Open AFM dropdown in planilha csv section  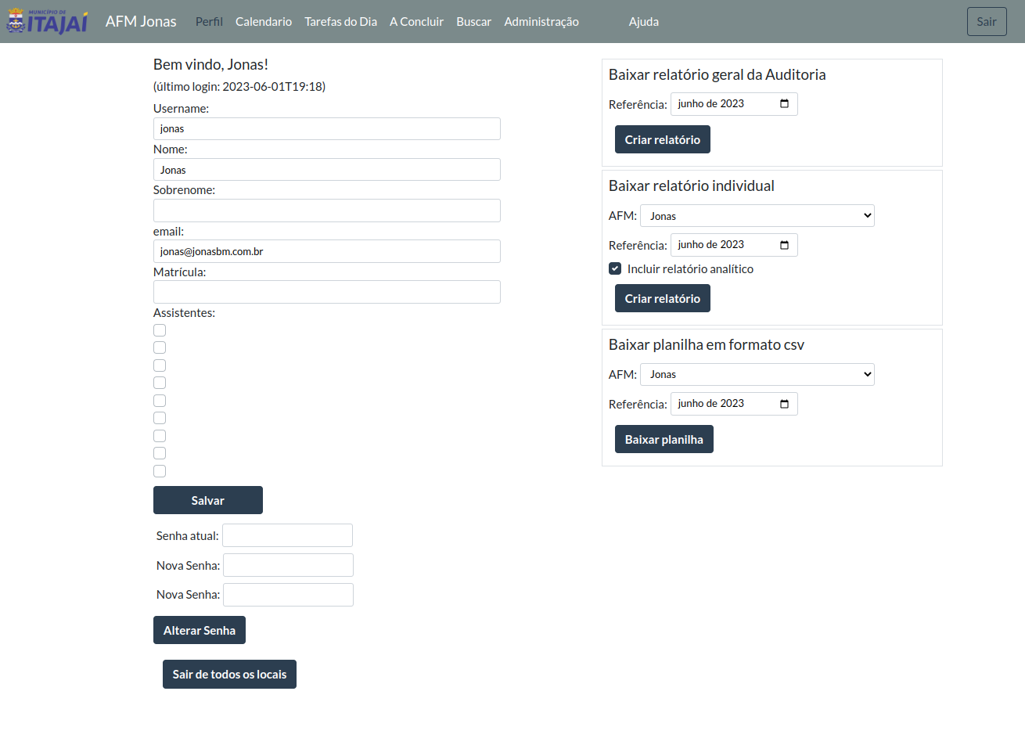click(757, 375)
